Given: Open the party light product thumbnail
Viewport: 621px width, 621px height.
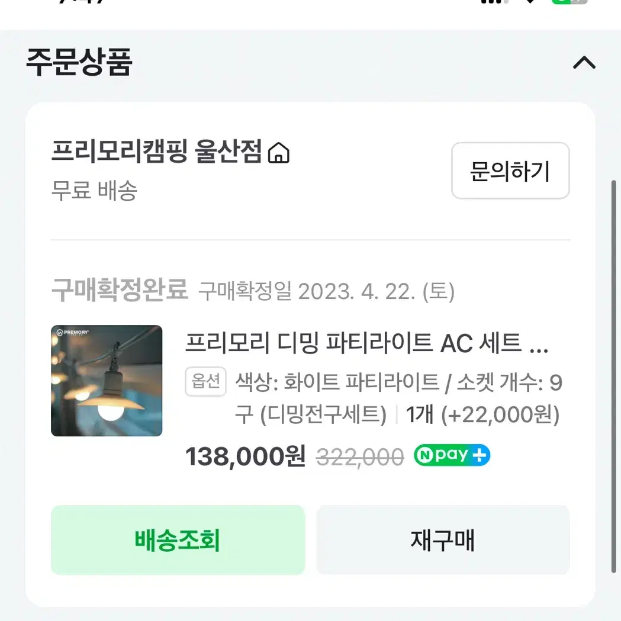Looking at the screenshot, I should pyautogui.click(x=107, y=381).
